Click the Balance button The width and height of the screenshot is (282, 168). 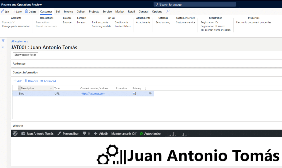[x=67, y=22]
